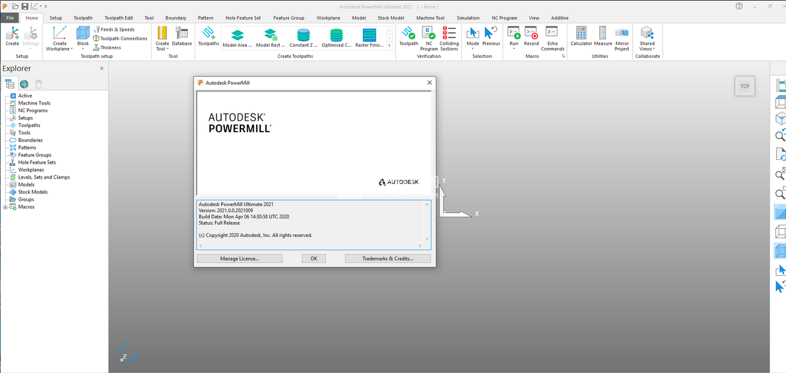Choose Raster Finishing toolpath
The height and width of the screenshot is (373, 786).
[370, 38]
